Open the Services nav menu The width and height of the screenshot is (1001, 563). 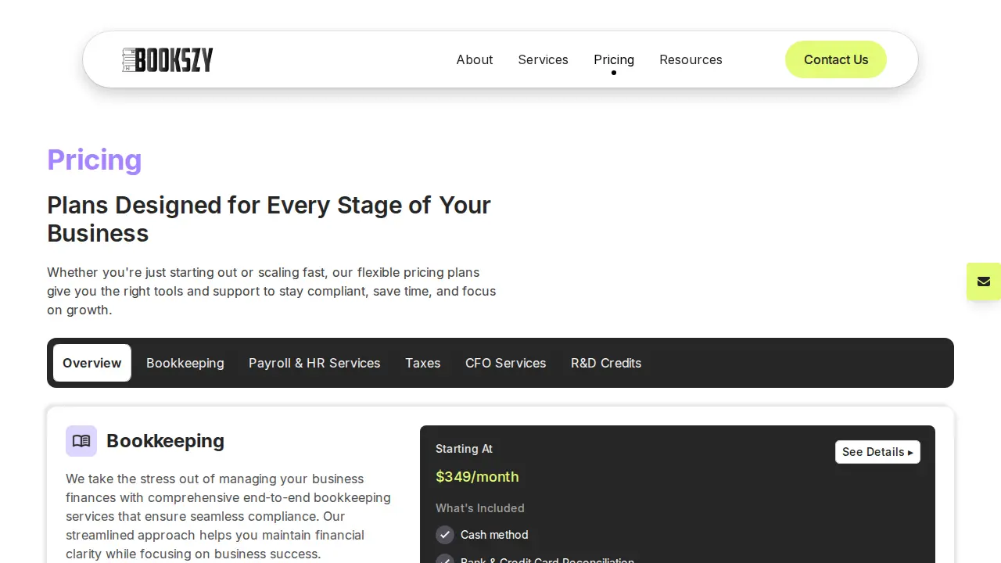543,59
